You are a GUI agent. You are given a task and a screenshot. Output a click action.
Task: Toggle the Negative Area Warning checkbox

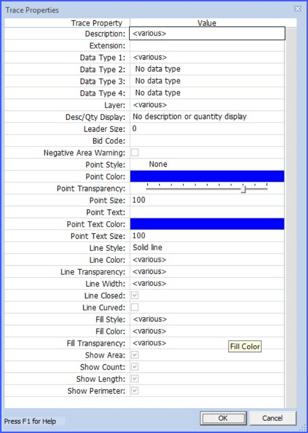pyautogui.click(x=135, y=152)
